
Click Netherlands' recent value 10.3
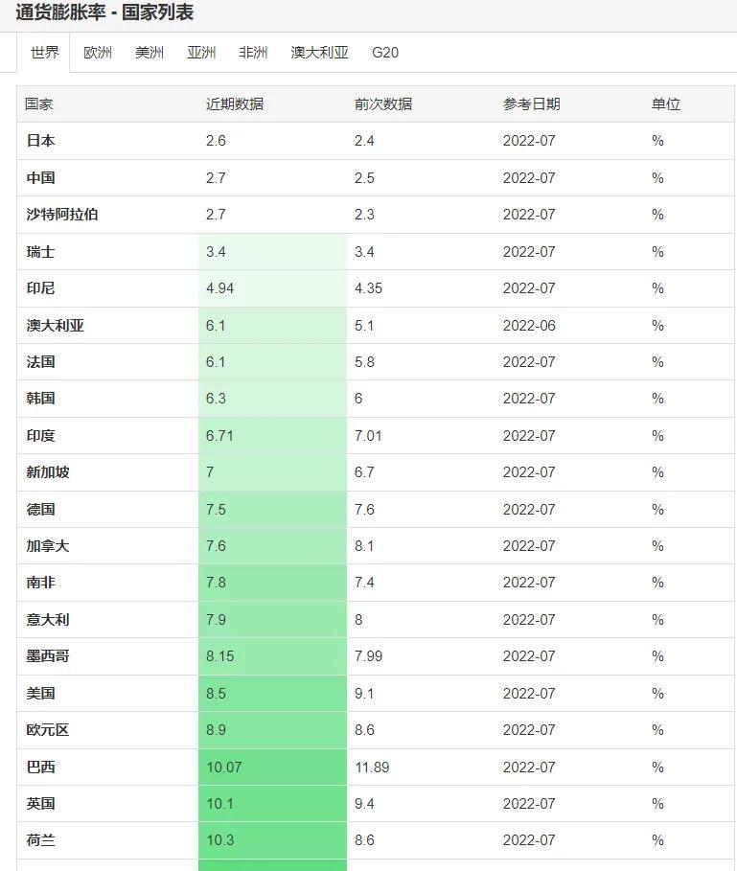click(x=219, y=840)
